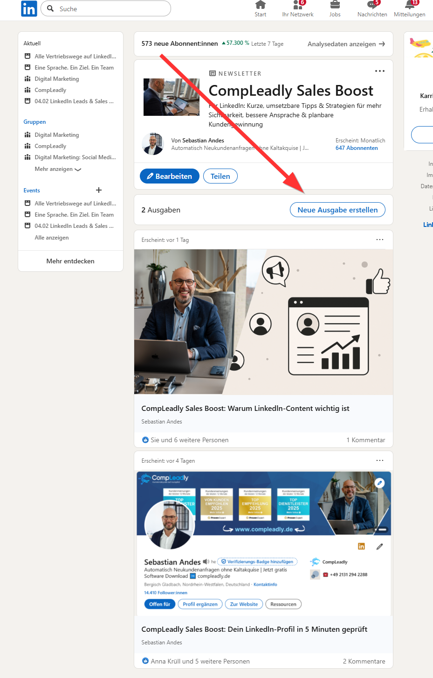The width and height of the screenshot is (433, 678).
Task: Open options menu for post from 4 days ago
Action: point(380,460)
